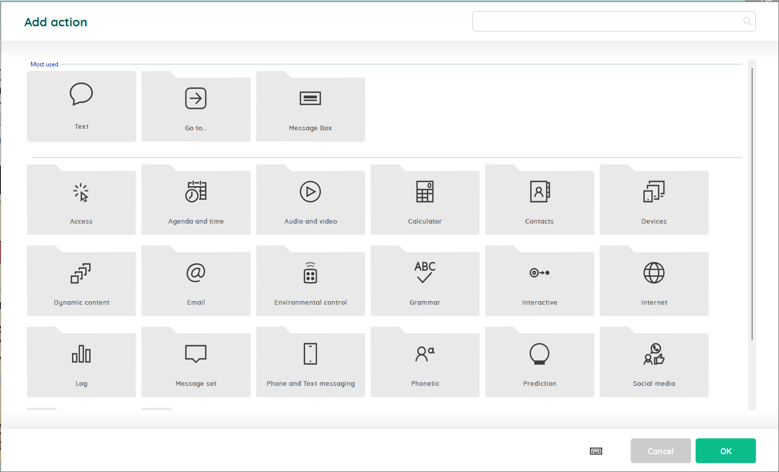This screenshot has height=472, width=779.
Task: Open the Dynamic content folder
Action: pyautogui.click(x=82, y=281)
